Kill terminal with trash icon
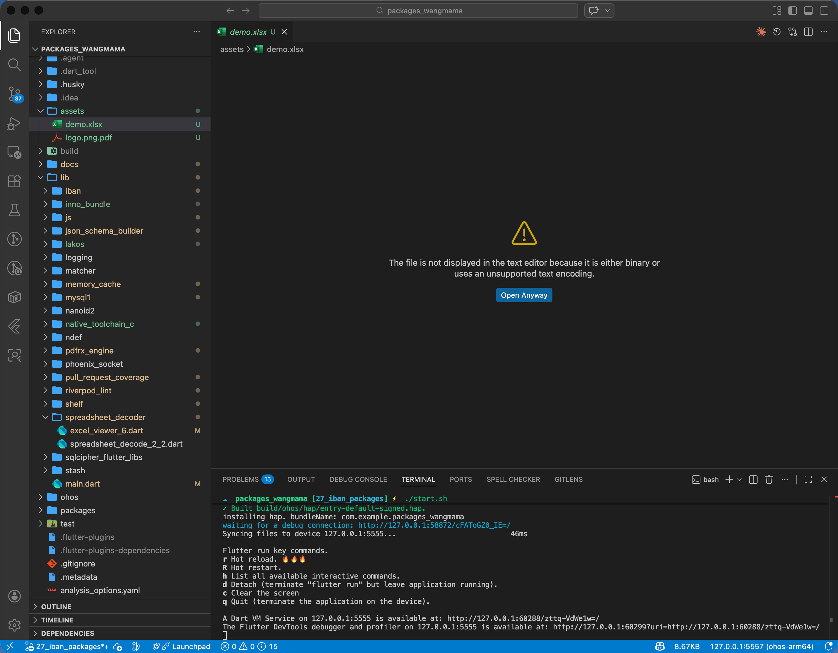Screen dimensions: 838x653 coord(768,480)
